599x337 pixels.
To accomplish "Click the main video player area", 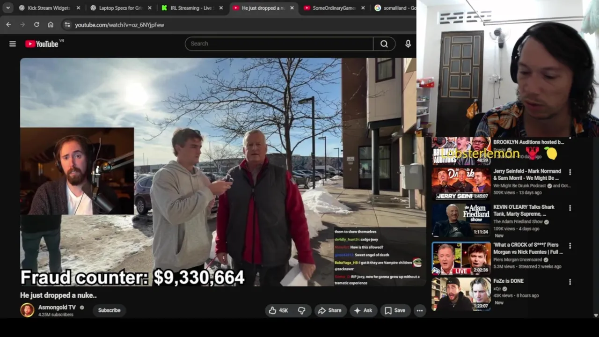I will coord(223,172).
